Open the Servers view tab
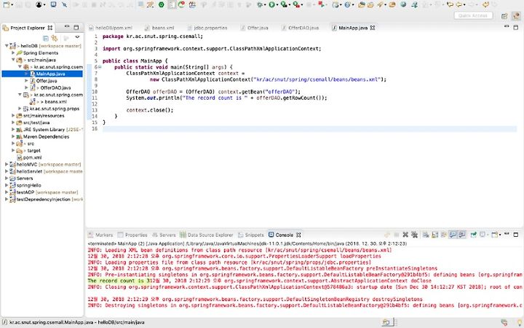The width and height of the screenshot is (524, 328). tap(164, 235)
